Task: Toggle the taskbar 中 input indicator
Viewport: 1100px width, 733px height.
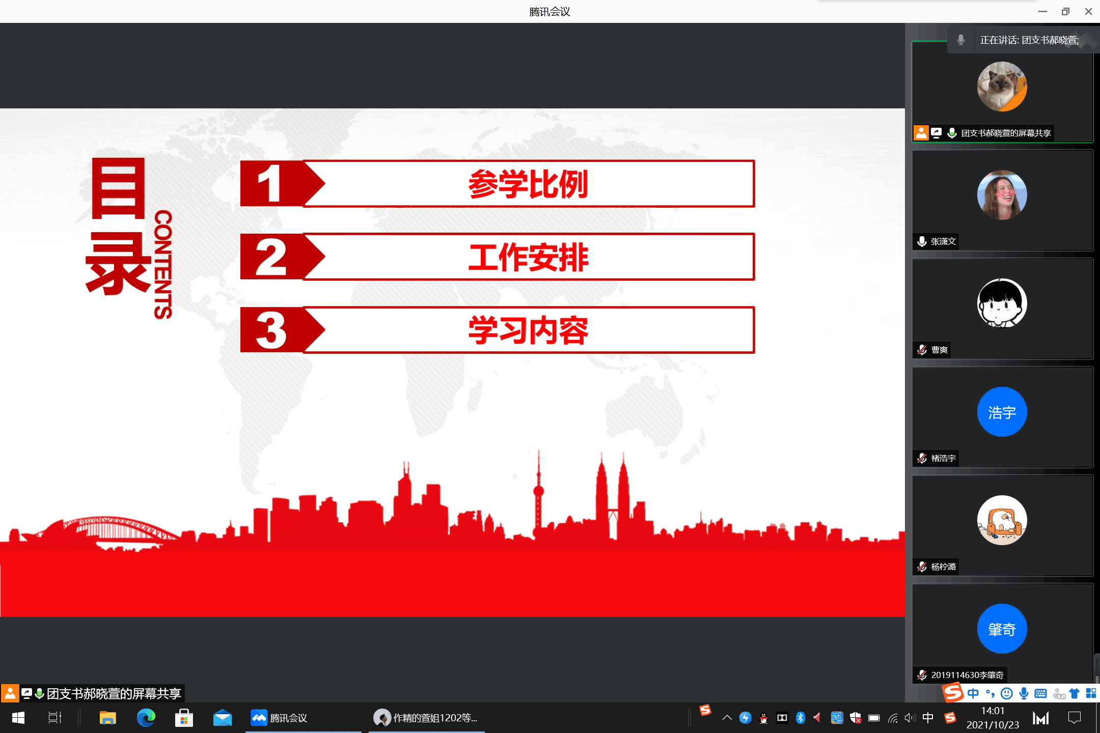Action: [x=928, y=718]
